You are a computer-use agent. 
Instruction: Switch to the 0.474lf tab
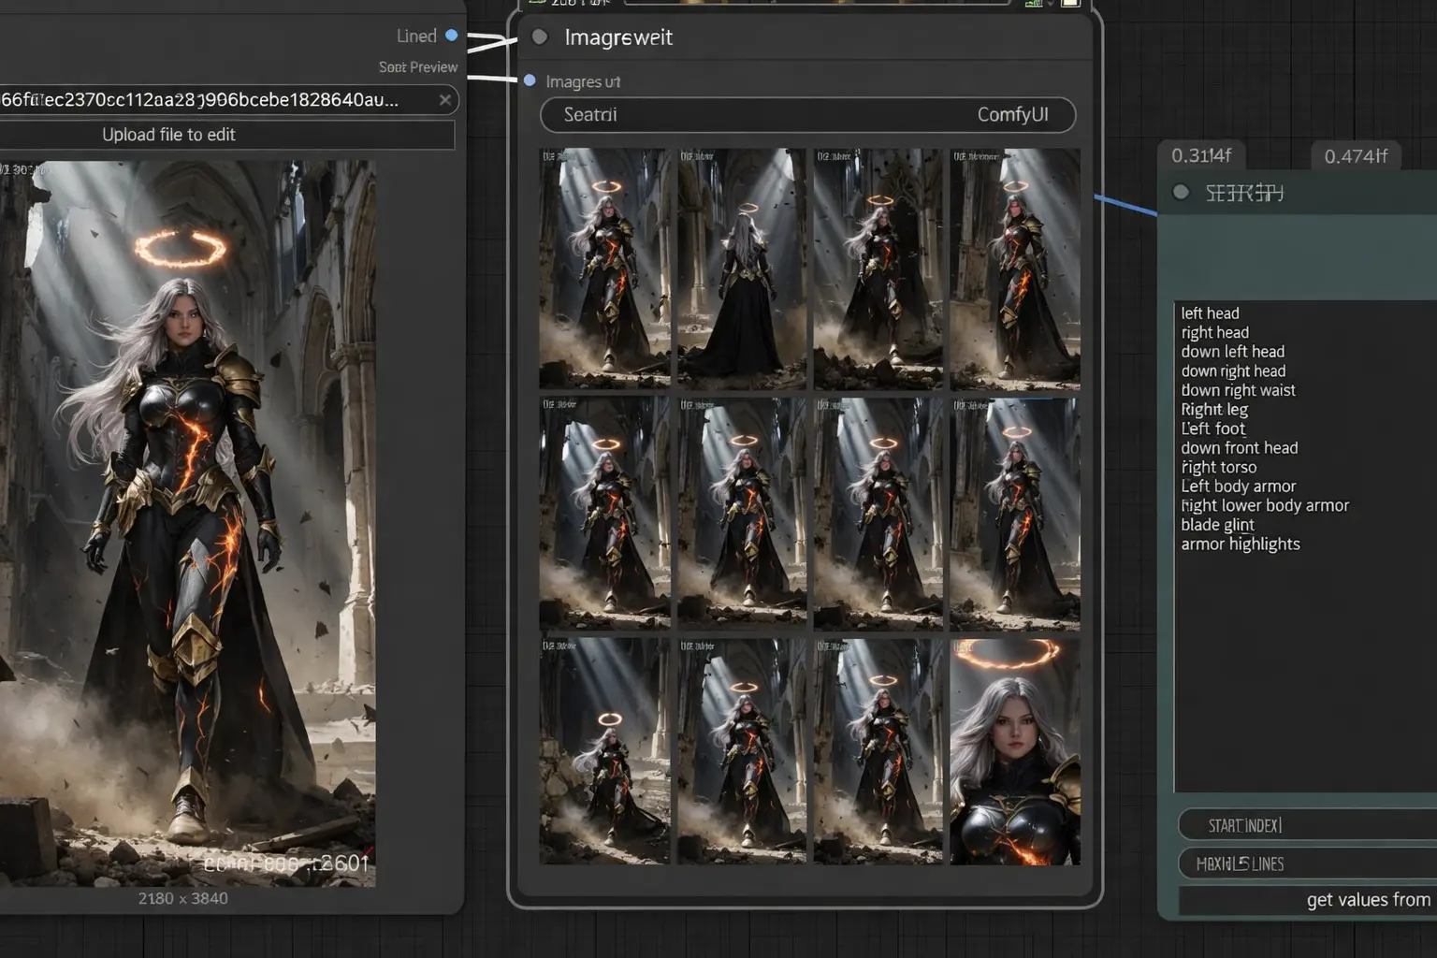pyautogui.click(x=1357, y=156)
